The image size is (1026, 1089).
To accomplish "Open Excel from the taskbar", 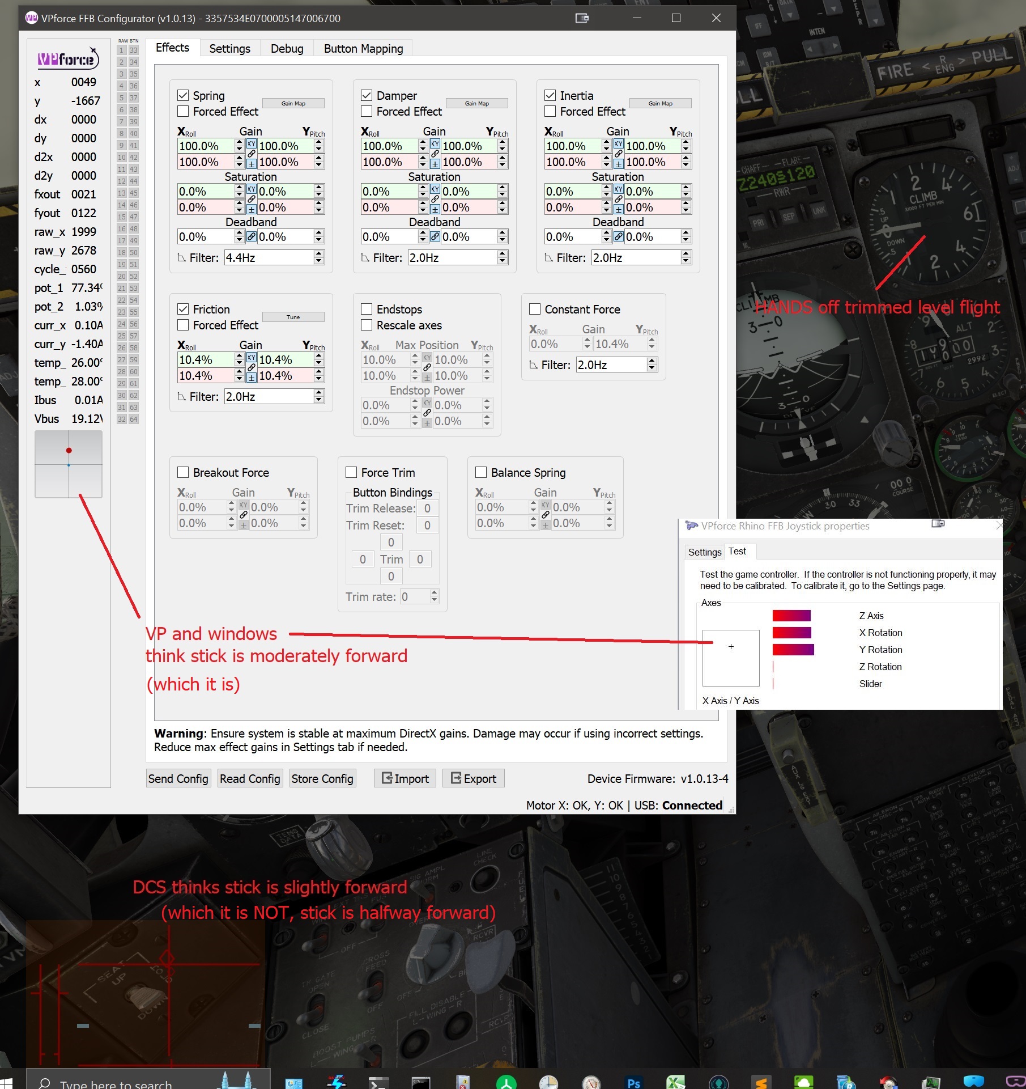I will point(675,1082).
